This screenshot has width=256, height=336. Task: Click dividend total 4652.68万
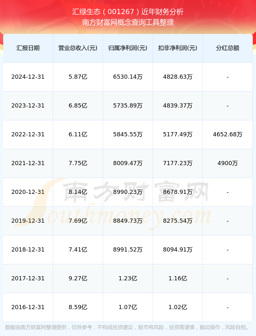tap(228, 134)
